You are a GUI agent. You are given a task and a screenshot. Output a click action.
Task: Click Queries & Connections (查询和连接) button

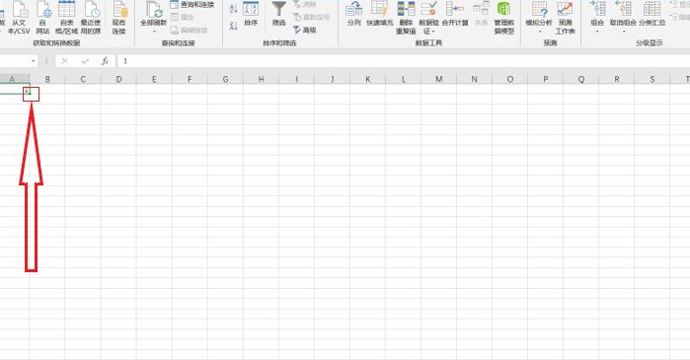(x=192, y=5)
